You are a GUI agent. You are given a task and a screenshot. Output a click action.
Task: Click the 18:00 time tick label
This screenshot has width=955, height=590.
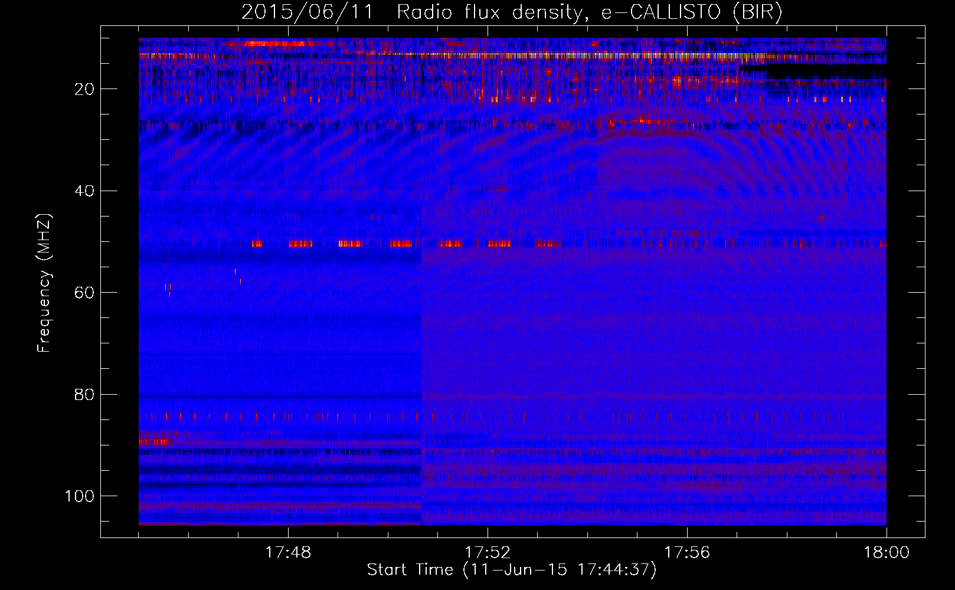click(x=887, y=553)
